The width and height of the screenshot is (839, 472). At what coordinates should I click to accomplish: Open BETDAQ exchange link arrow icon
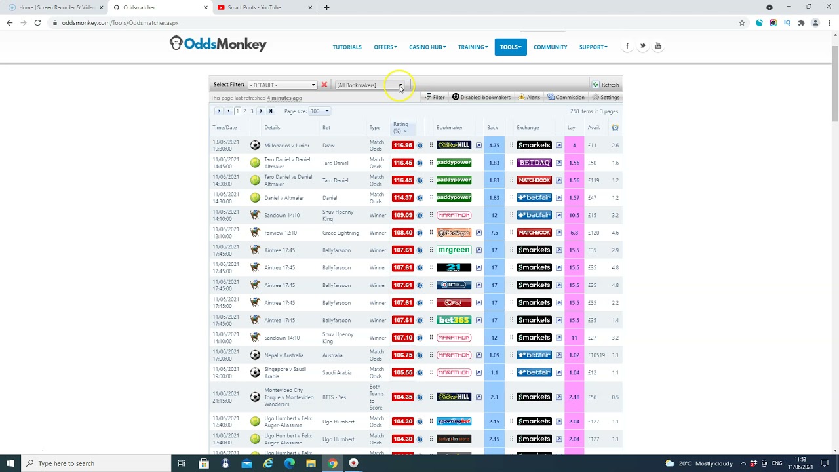pyautogui.click(x=558, y=163)
